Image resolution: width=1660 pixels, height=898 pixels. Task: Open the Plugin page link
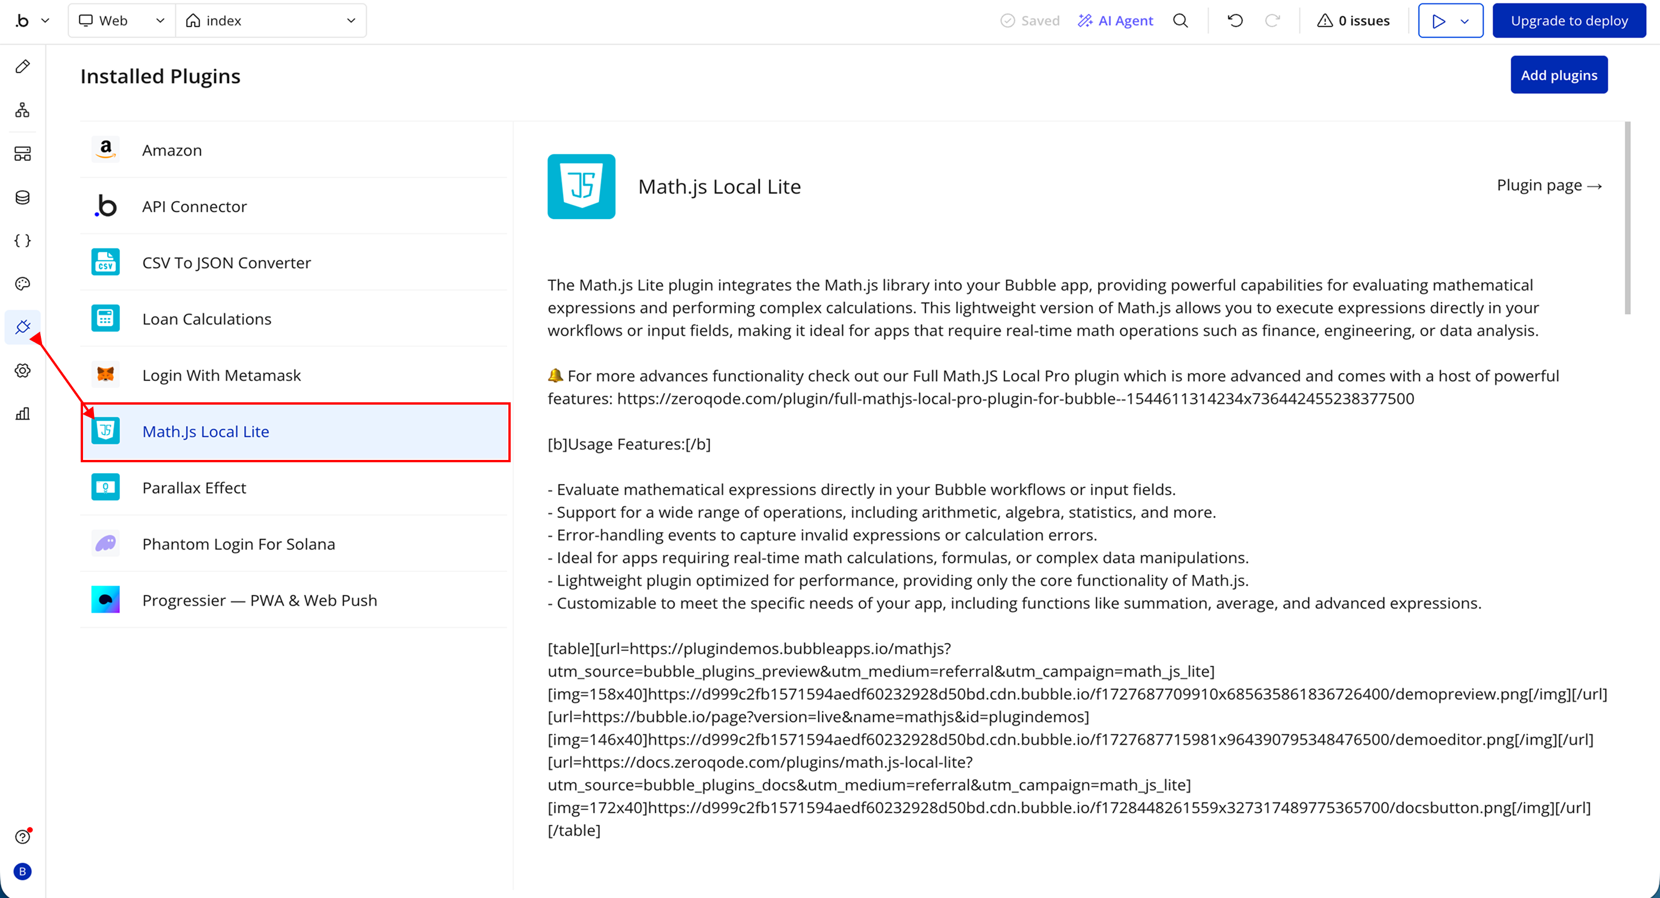(x=1549, y=186)
